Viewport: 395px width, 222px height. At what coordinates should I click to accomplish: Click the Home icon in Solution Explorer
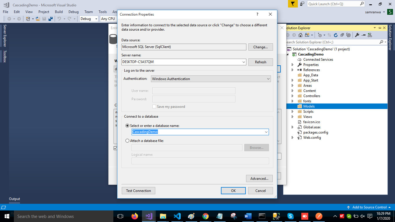click(300, 35)
